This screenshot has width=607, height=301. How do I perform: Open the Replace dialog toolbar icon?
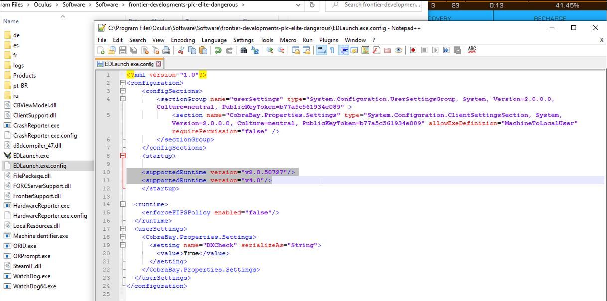pos(255,50)
